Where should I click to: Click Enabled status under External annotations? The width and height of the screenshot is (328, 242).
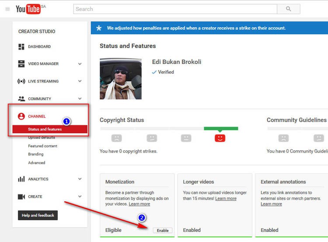269,230
